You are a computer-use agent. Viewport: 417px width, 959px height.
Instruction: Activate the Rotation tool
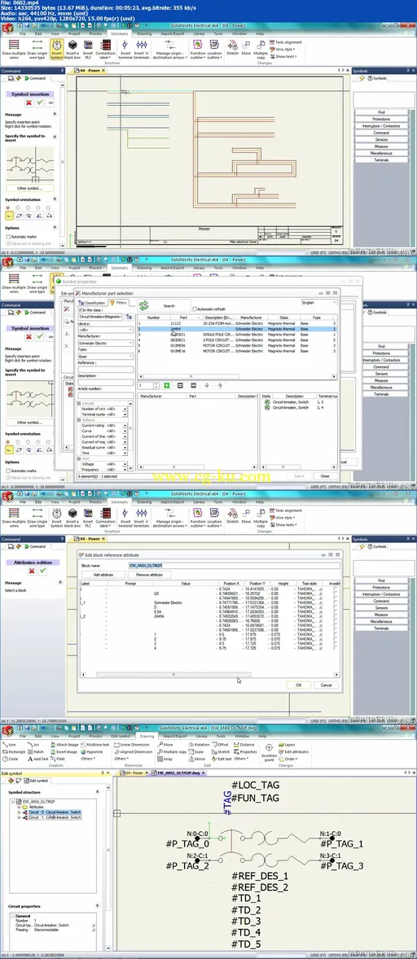[199, 744]
